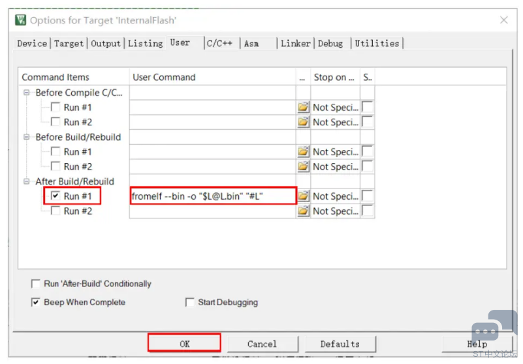Switch to the Utilities tab
Image resolution: width=523 pixels, height=364 pixels.
tap(377, 43)
